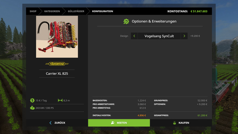Go to SHOP in the breadcrumb
The image size is (238, 134).
tap(33, 11)
